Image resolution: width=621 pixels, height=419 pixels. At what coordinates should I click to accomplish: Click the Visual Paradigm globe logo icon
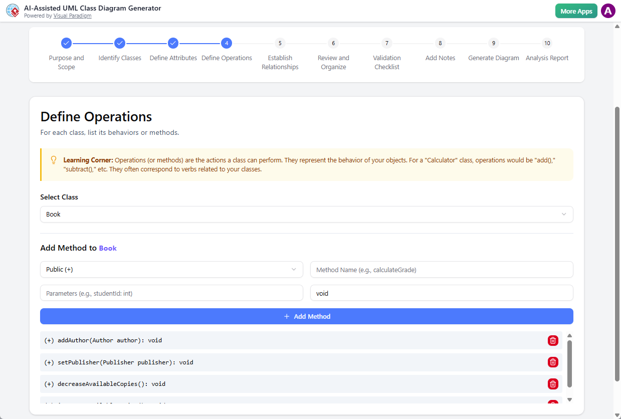(13, 11)
